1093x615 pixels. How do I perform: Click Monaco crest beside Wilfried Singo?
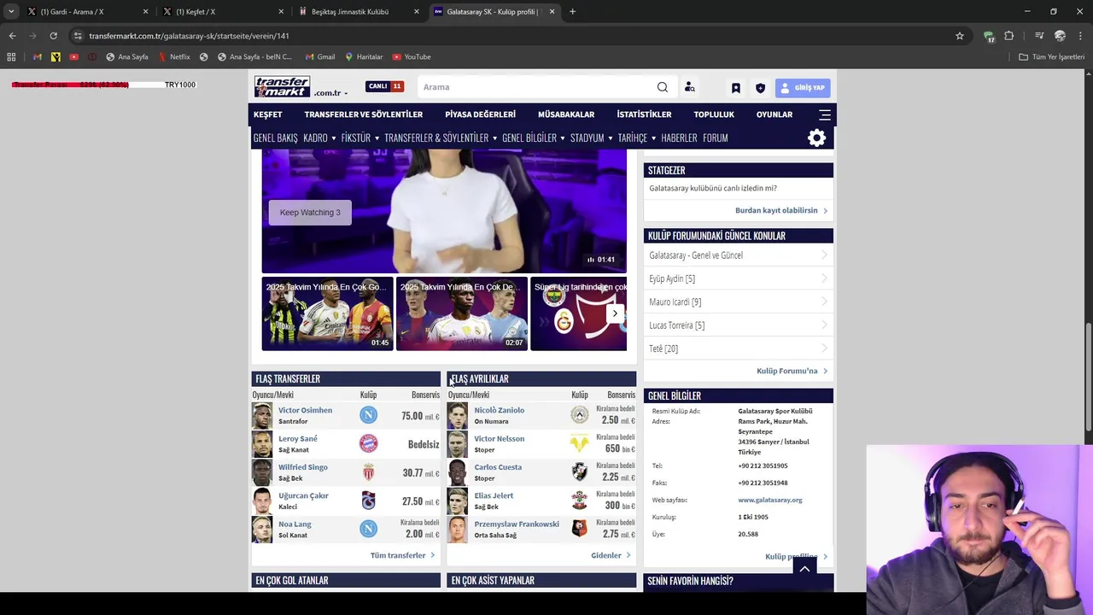(368, 472)
